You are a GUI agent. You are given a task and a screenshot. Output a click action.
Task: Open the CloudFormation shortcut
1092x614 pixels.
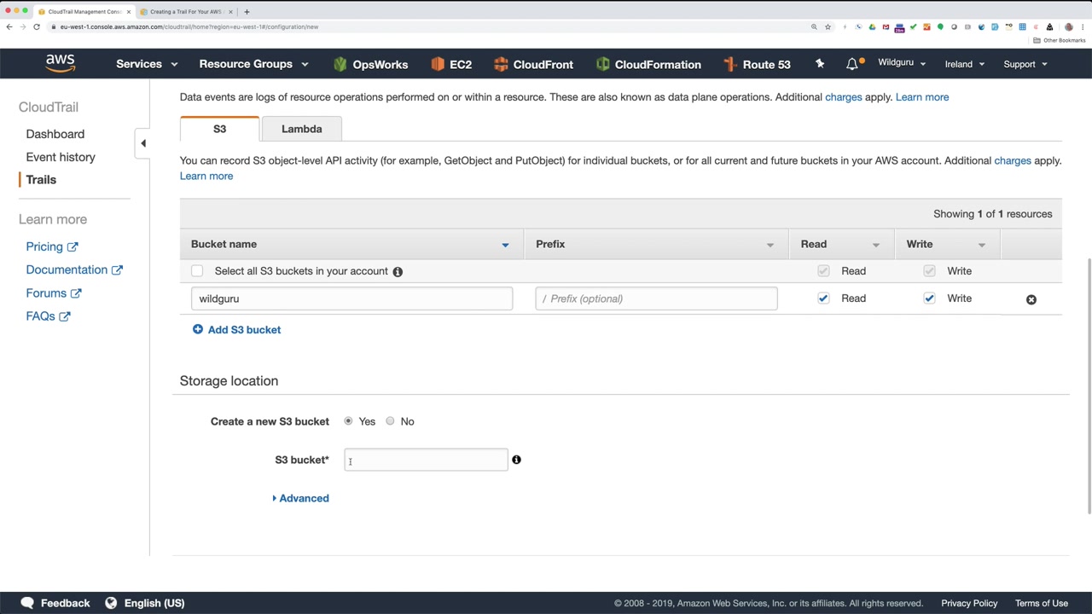pos(648,64)
